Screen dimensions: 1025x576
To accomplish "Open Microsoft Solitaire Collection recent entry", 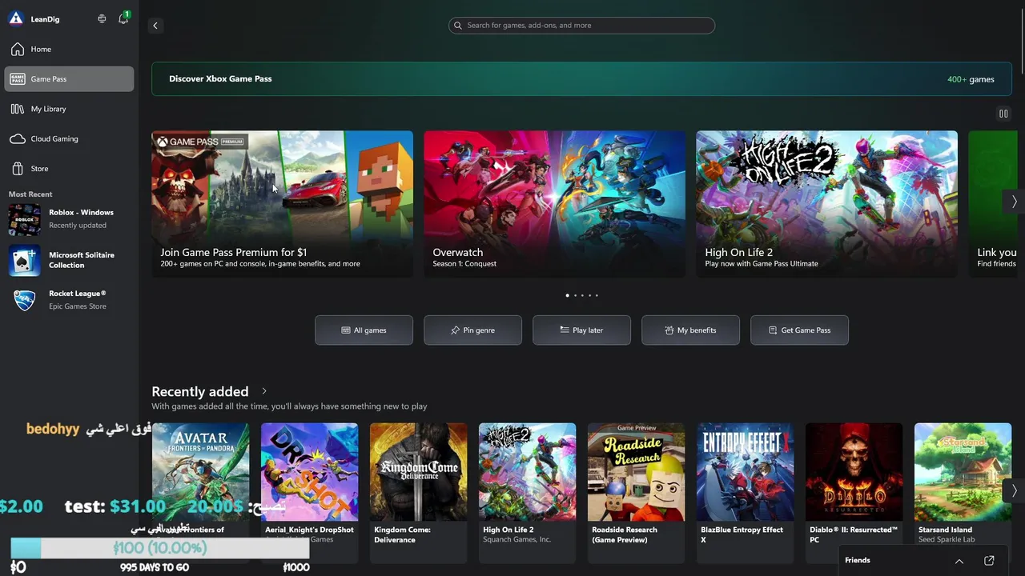I will 69,260.
